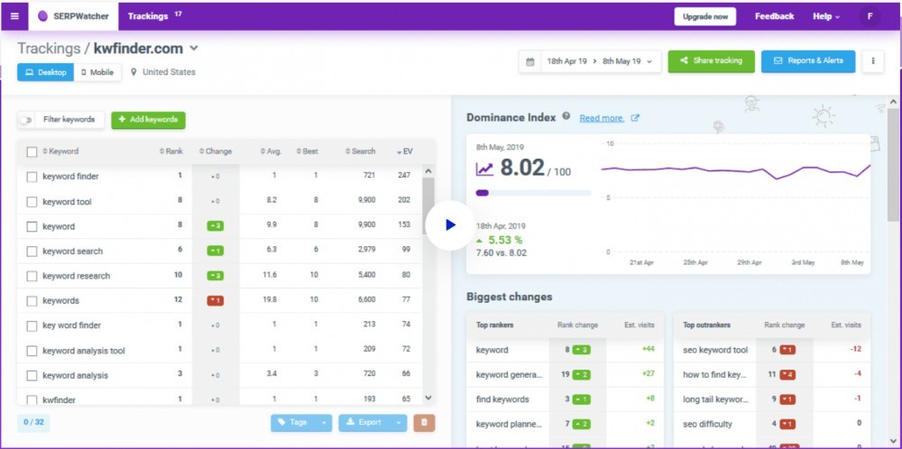The width and height of the screenshot is (902, 449).
Task: Check the 'key word finder' row checkbox
Action: coord(32,326)
